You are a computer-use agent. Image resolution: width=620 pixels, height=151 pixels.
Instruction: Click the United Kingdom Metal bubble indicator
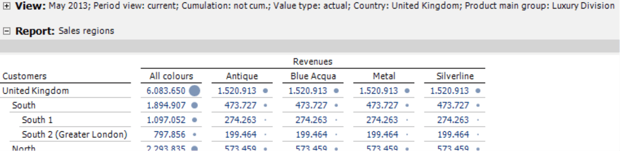407,91
